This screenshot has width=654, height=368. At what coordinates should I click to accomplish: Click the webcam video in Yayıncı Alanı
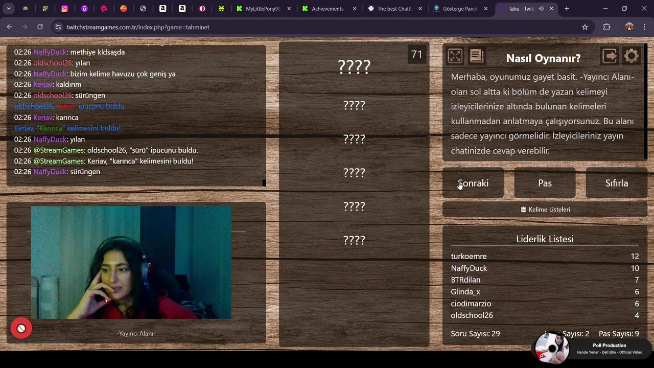[x=131, y=263]
